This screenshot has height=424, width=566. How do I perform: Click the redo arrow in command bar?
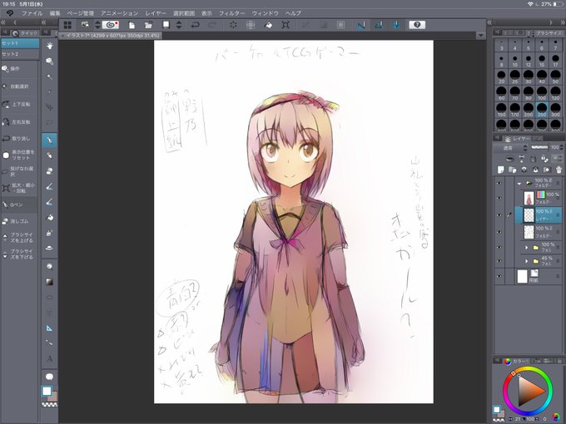(212, 25)
